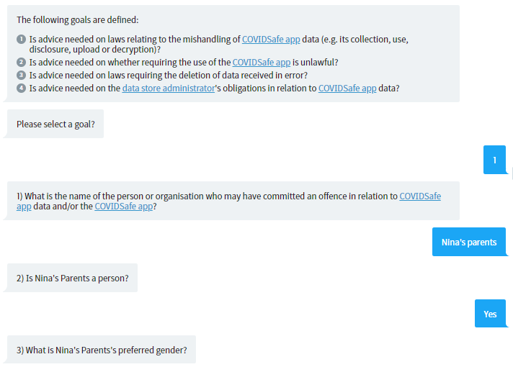Click the scrollbar at the right edge

[x=512, y=173]
